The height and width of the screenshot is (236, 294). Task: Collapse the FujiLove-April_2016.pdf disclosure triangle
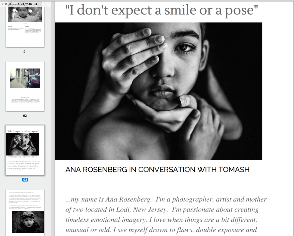point(3,4)
